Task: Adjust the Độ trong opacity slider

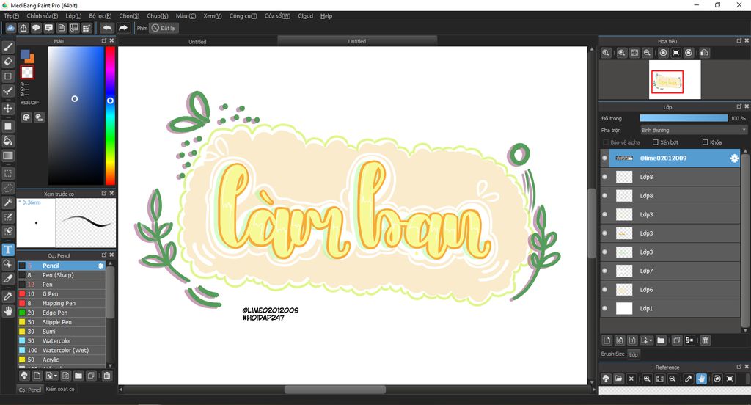Action: point(684,118)
